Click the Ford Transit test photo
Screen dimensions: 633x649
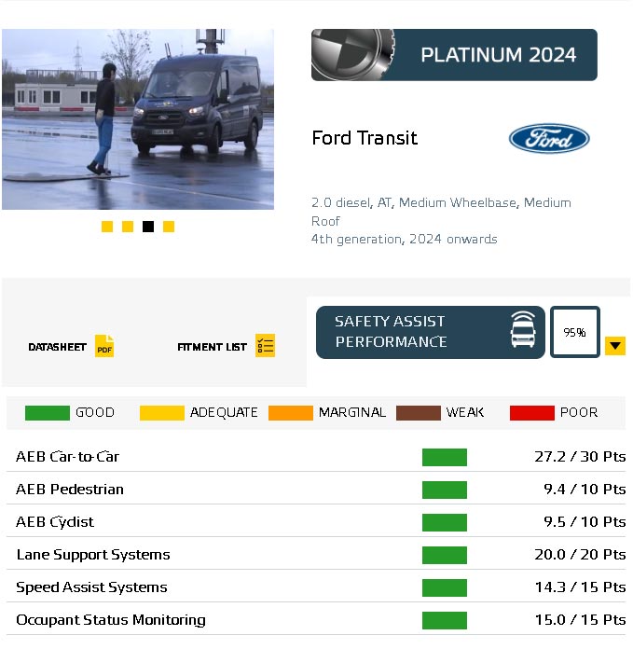[138, 119]
